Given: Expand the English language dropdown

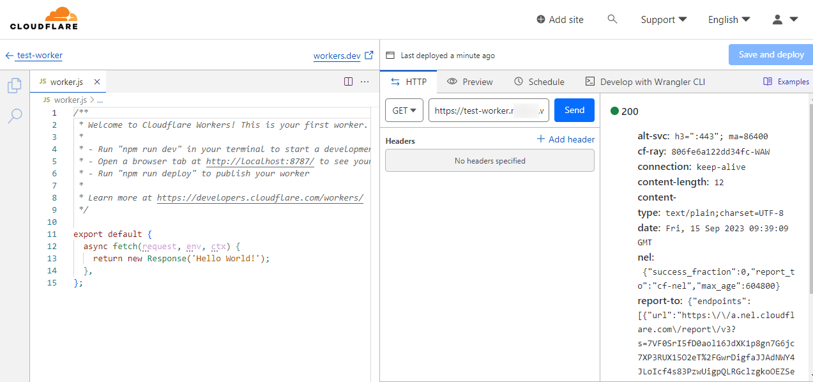Looking at the screenshot, I should point(729,20).
